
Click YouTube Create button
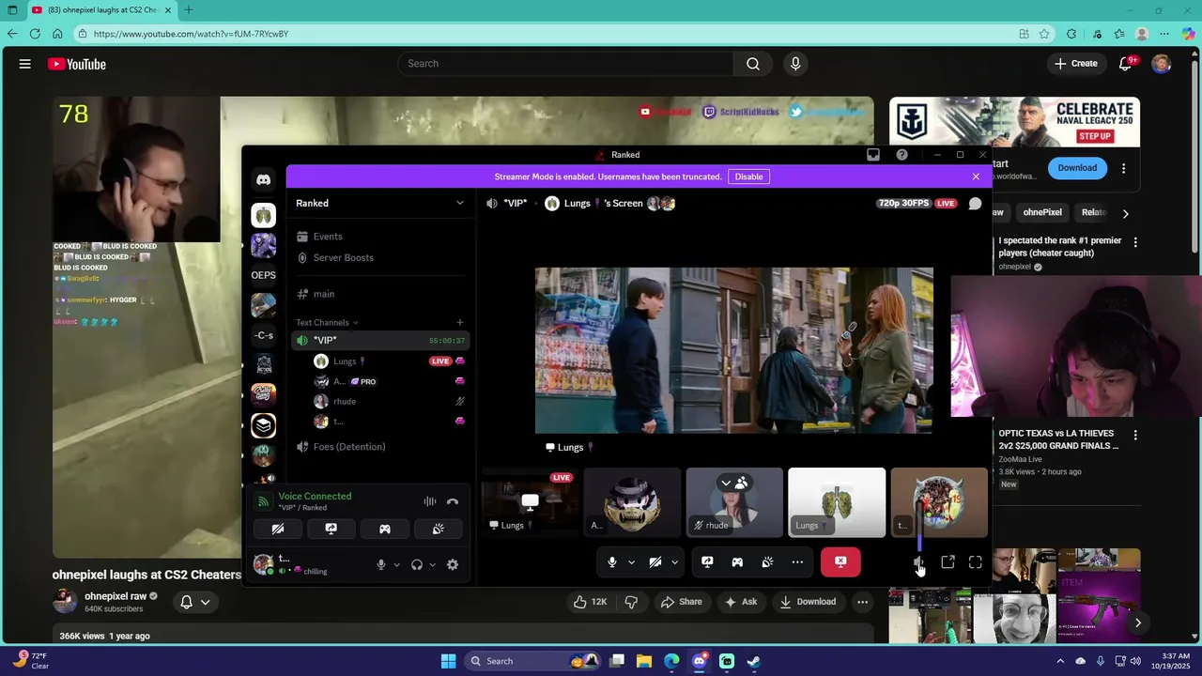pyautogui.click(x=1075, y=64)
